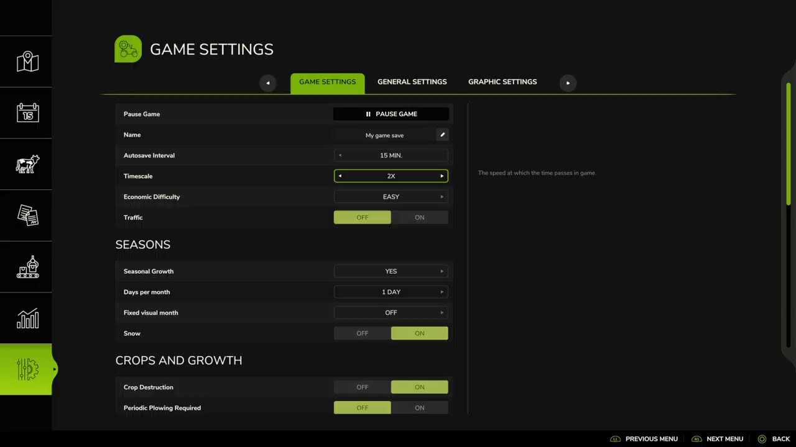Open the animals (cow) sidebar page

coord(27,165)
